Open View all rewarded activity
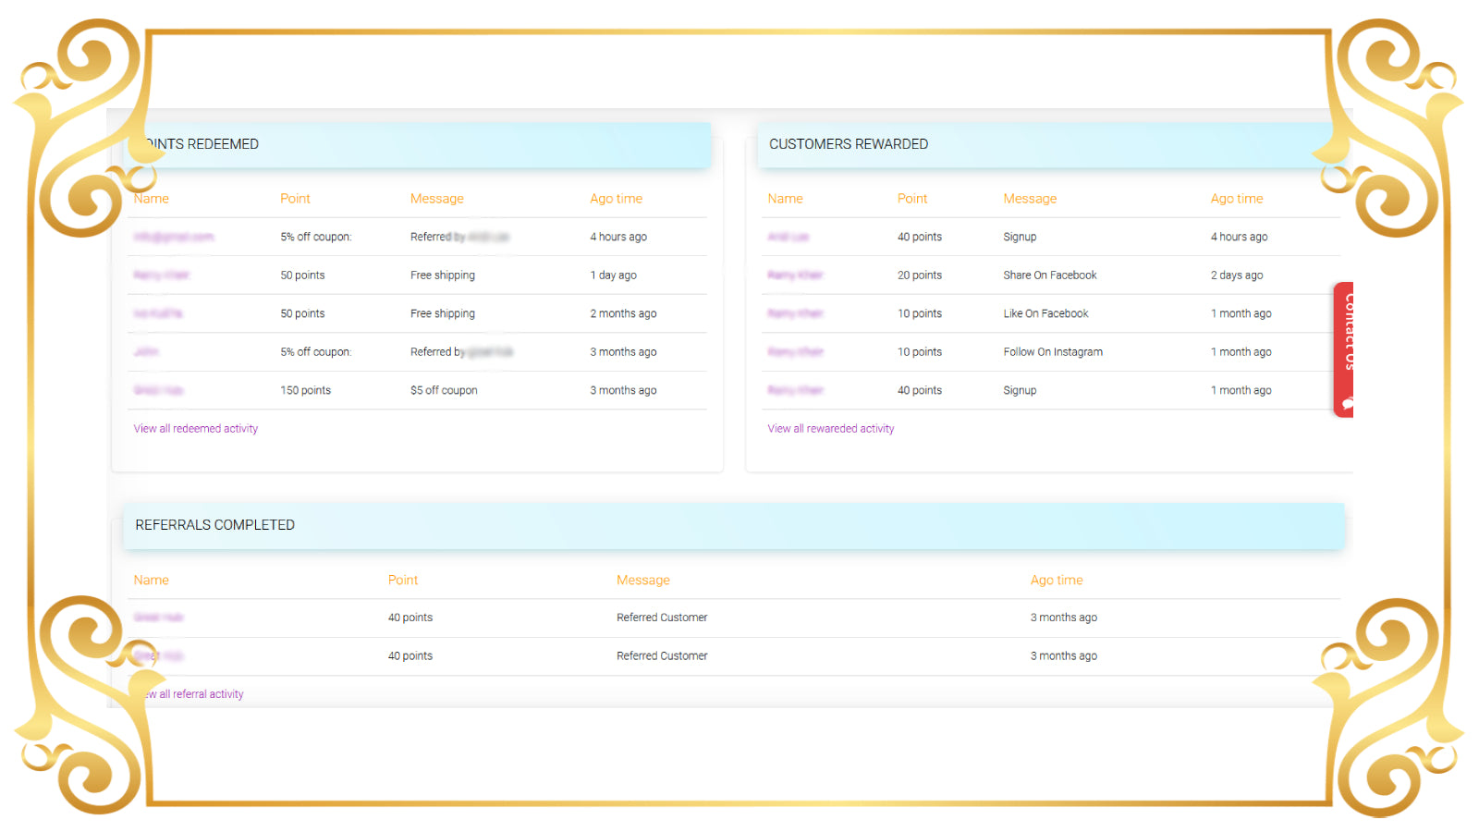1479x832 pixels. (x=829, y=428)
